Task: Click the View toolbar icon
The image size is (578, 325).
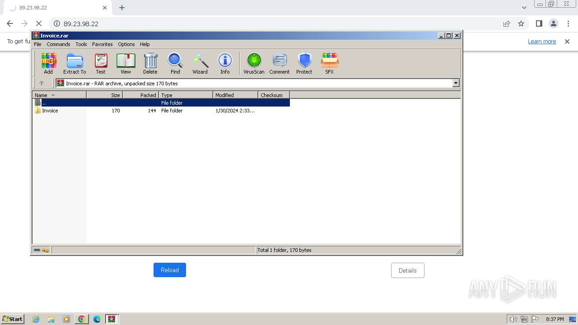Action: (x=126, y=64)
